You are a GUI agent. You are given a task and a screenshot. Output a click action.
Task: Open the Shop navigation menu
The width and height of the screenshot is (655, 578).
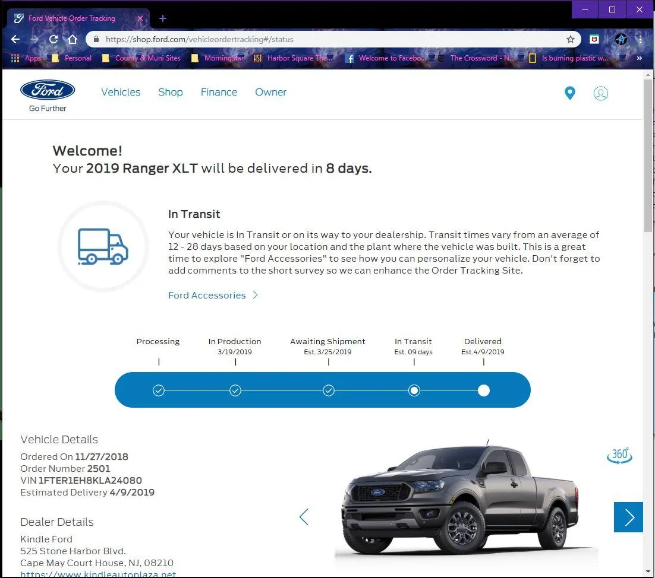click(x=171, y=92)
